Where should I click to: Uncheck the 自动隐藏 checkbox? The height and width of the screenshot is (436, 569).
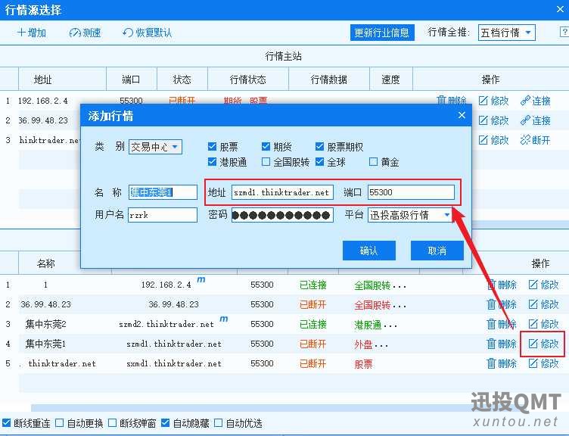165,422
